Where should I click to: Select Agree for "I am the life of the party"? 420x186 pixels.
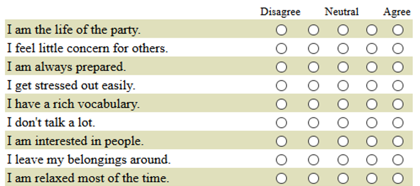(x=398, y=30)
